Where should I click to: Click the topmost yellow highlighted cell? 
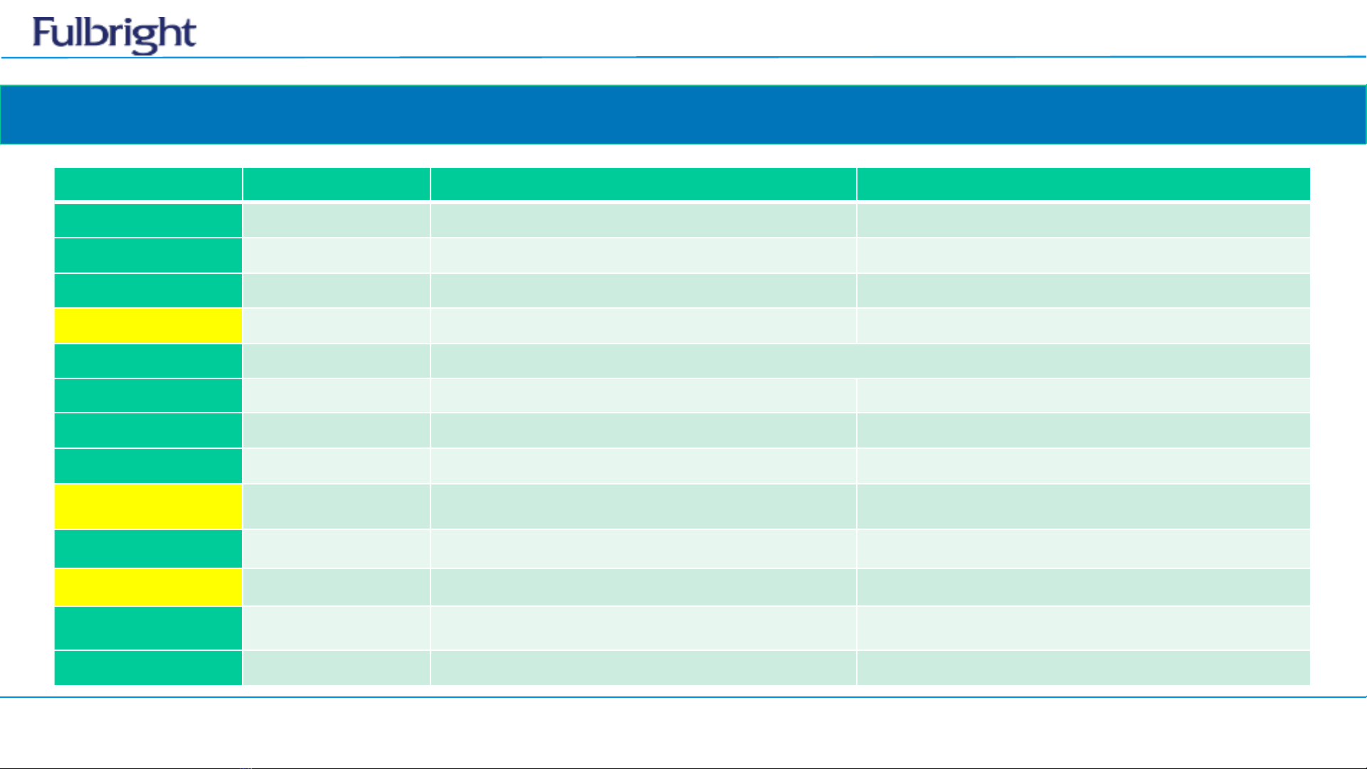pyautogui.click(x=148, y=325)
